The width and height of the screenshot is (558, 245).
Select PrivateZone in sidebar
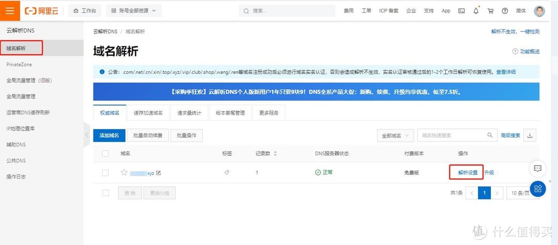[19, 64]
